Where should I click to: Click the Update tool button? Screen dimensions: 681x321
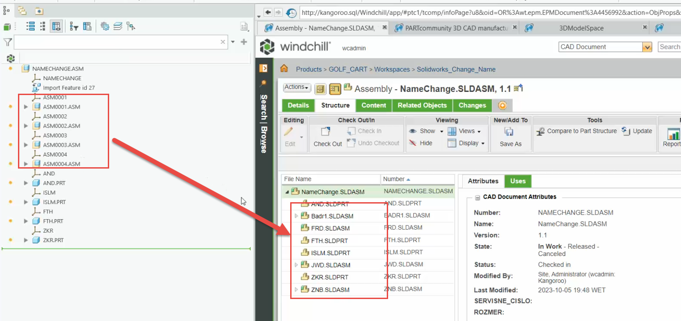(637, 131)
